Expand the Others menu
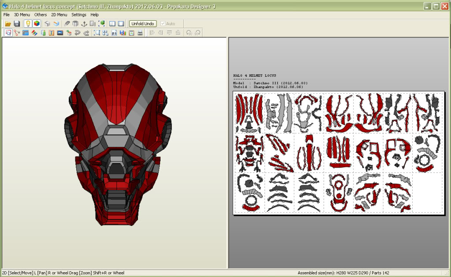Viewport: 451px width, 277px height. click(x=41, y=15)
